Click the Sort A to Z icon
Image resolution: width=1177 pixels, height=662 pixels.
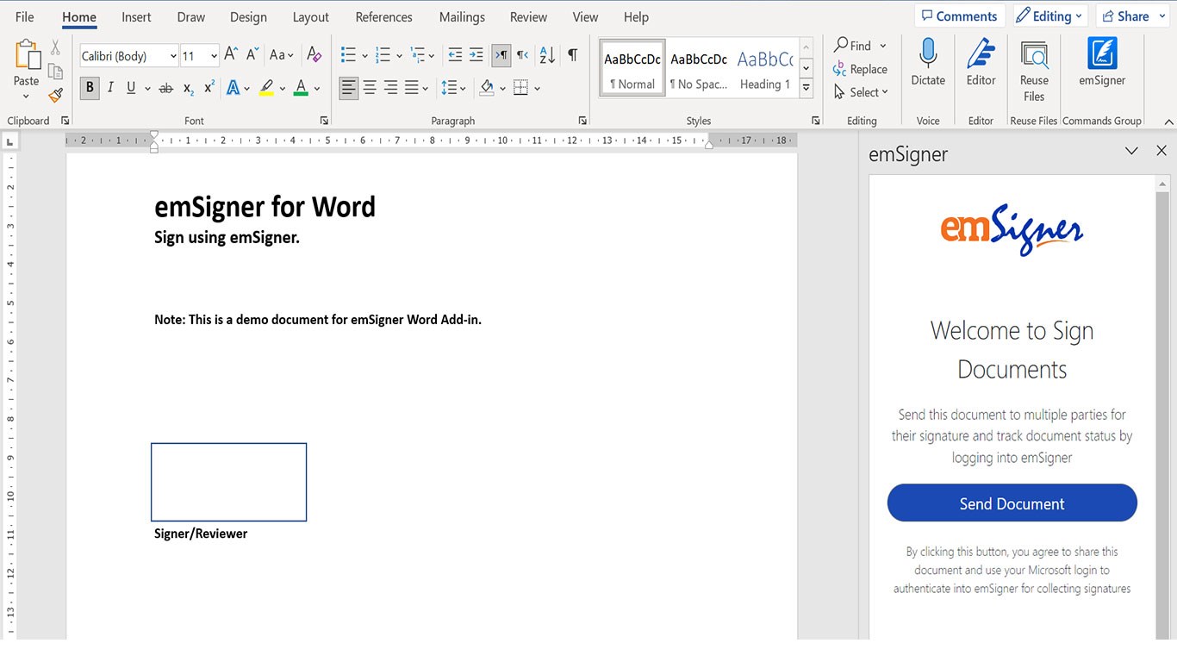pos(547,55)
